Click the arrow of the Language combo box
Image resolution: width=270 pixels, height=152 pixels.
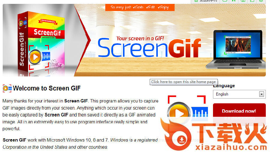[262, 94]
